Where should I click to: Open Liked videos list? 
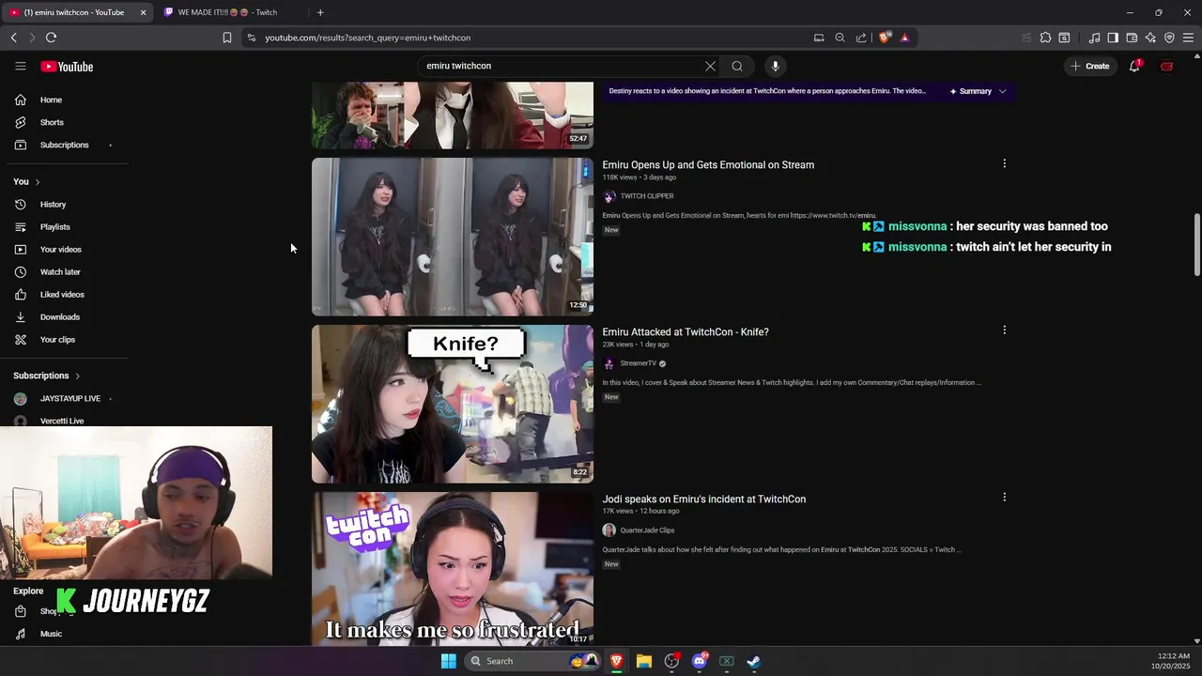[x=64, y=294]
